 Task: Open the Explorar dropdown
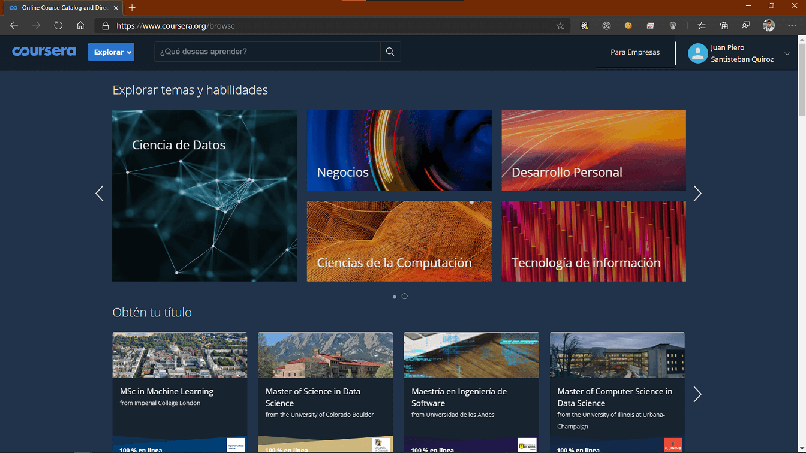[111, 52]
